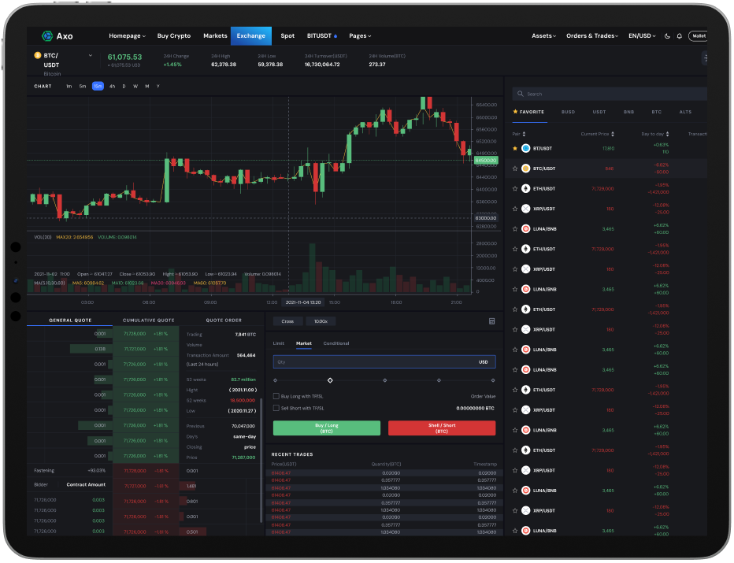Screen dimensions: 734x563
Task: Open the calculator icon in the order panel
Action: [492, 321]
